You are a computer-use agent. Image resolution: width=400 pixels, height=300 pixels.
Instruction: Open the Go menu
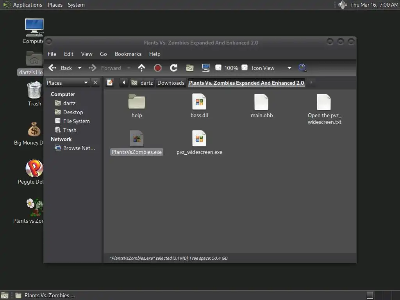tap(103, 54)
